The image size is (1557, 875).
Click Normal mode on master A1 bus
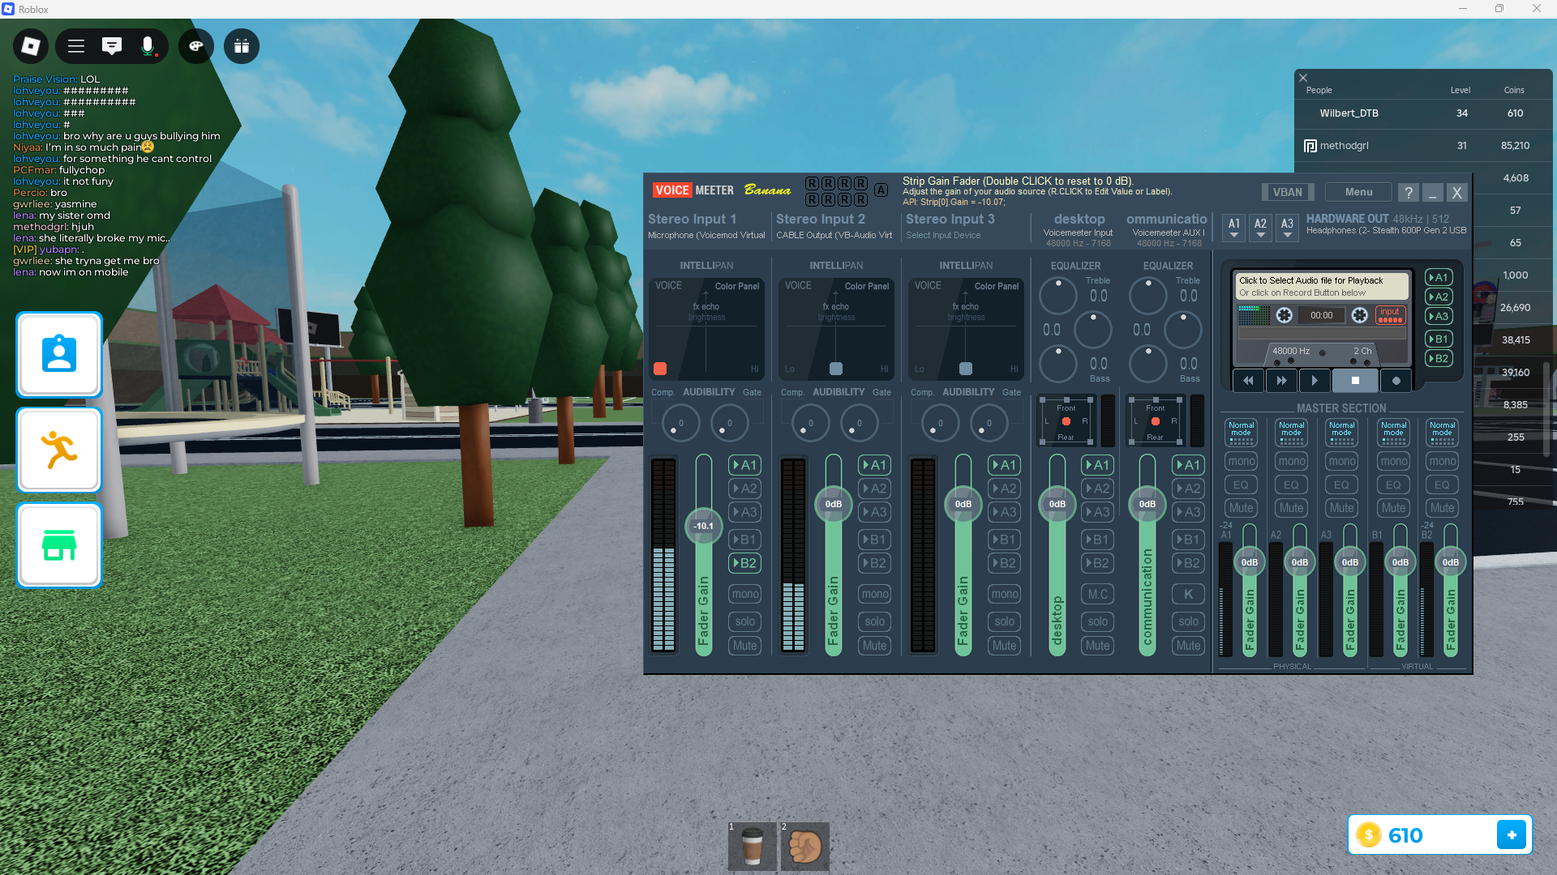[x=1241, y=432]
